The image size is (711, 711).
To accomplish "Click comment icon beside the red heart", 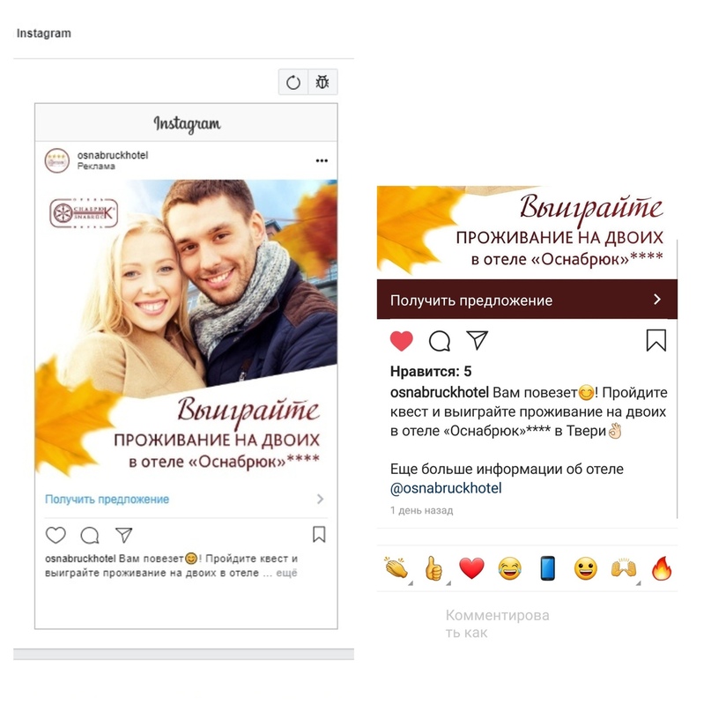I will pyautogui.click(x=440, y=341).
